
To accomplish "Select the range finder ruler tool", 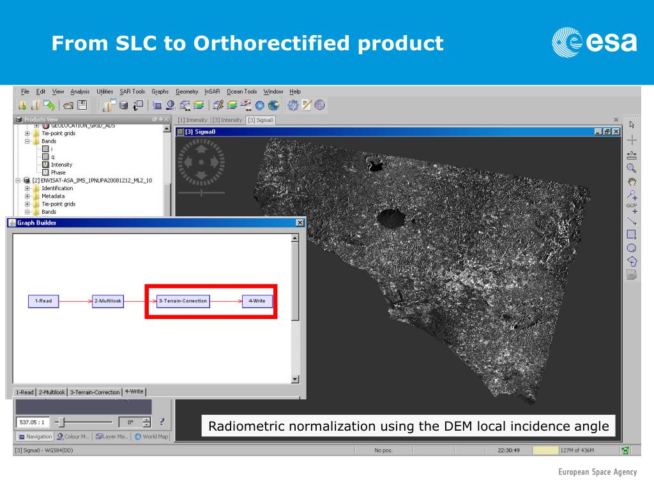I will tap(632, 156).
